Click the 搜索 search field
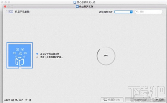This screenshot has height=103, width=167. point(149,12)
